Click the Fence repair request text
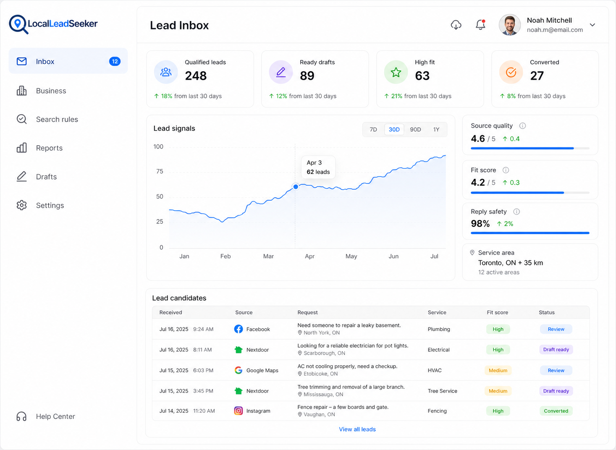The image size is (616, 450). tap(343, 407)
